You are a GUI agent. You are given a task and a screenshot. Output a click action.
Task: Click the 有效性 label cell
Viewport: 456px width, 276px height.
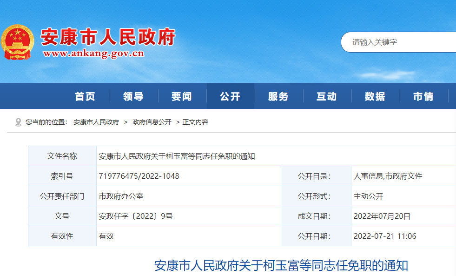click(62, 236)
